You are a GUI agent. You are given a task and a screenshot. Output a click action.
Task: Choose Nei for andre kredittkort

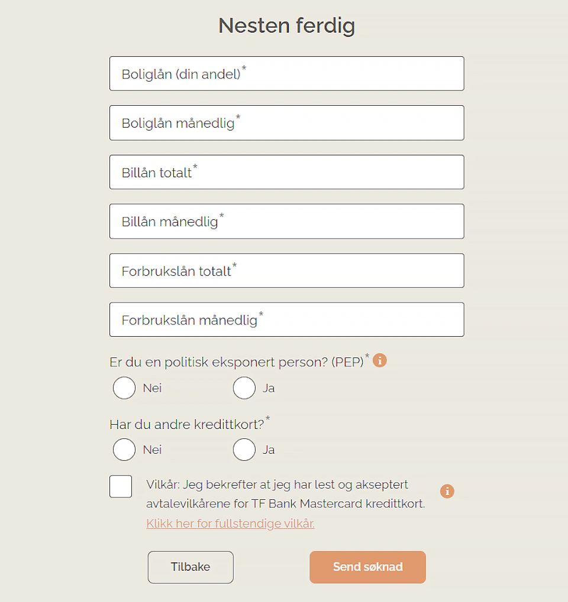pyautogui.click(x=124, y=450)
